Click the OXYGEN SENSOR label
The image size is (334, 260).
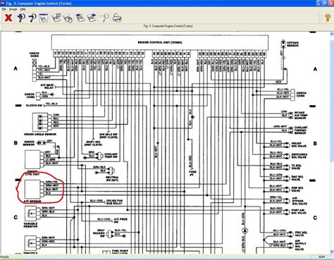coord(292,44)
